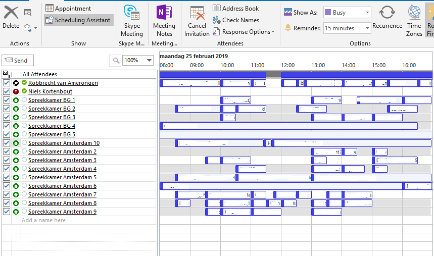Click the purple Busy color swatch

point(328,13)
